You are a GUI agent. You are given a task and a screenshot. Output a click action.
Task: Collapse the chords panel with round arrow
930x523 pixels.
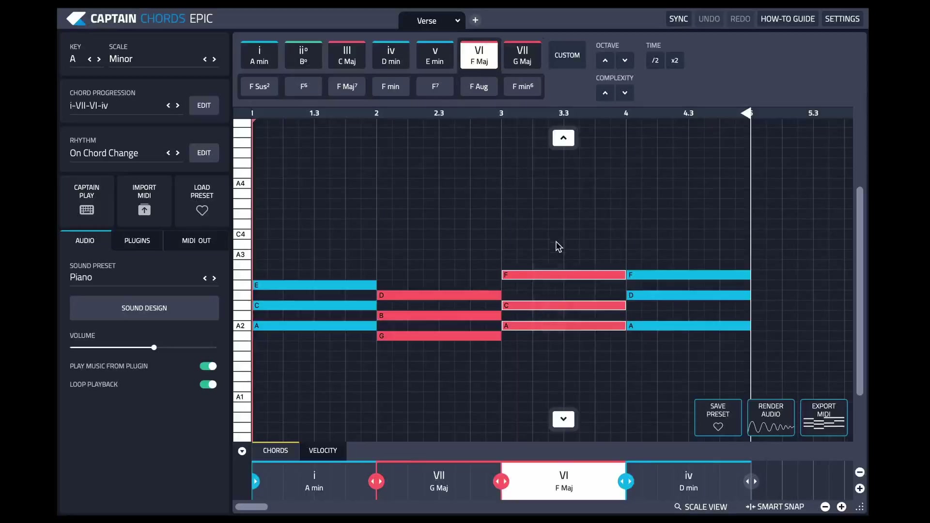tap(242, 451)
